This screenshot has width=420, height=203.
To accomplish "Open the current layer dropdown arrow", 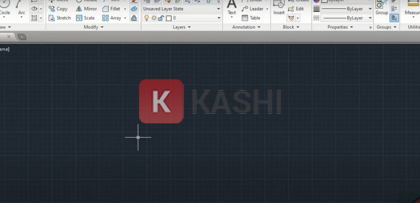I will tap(219, 18).
